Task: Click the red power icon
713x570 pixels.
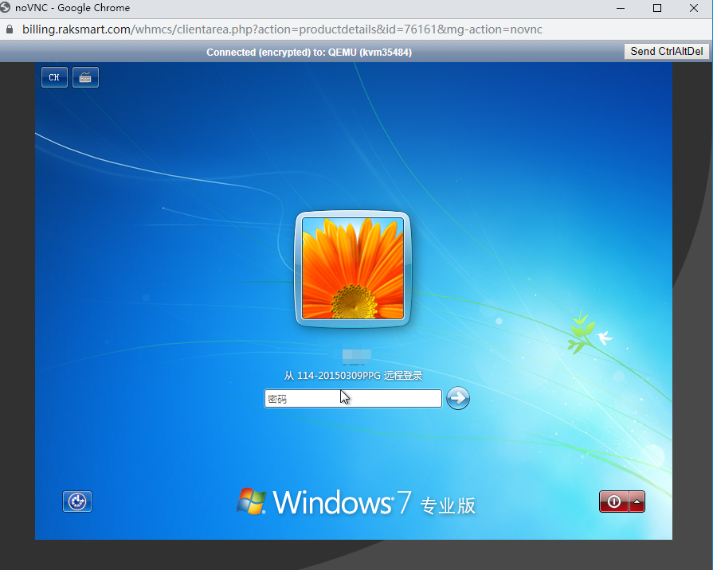Action: [613, 502]
